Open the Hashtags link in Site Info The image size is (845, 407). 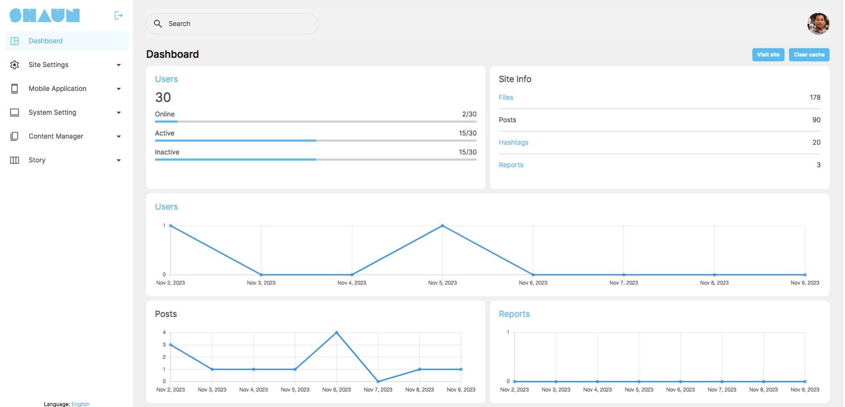coord(513,142)
